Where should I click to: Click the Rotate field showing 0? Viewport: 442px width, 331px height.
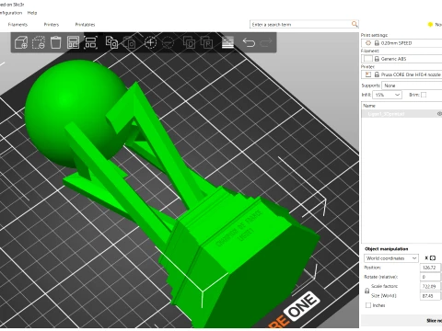click(430, 277)
